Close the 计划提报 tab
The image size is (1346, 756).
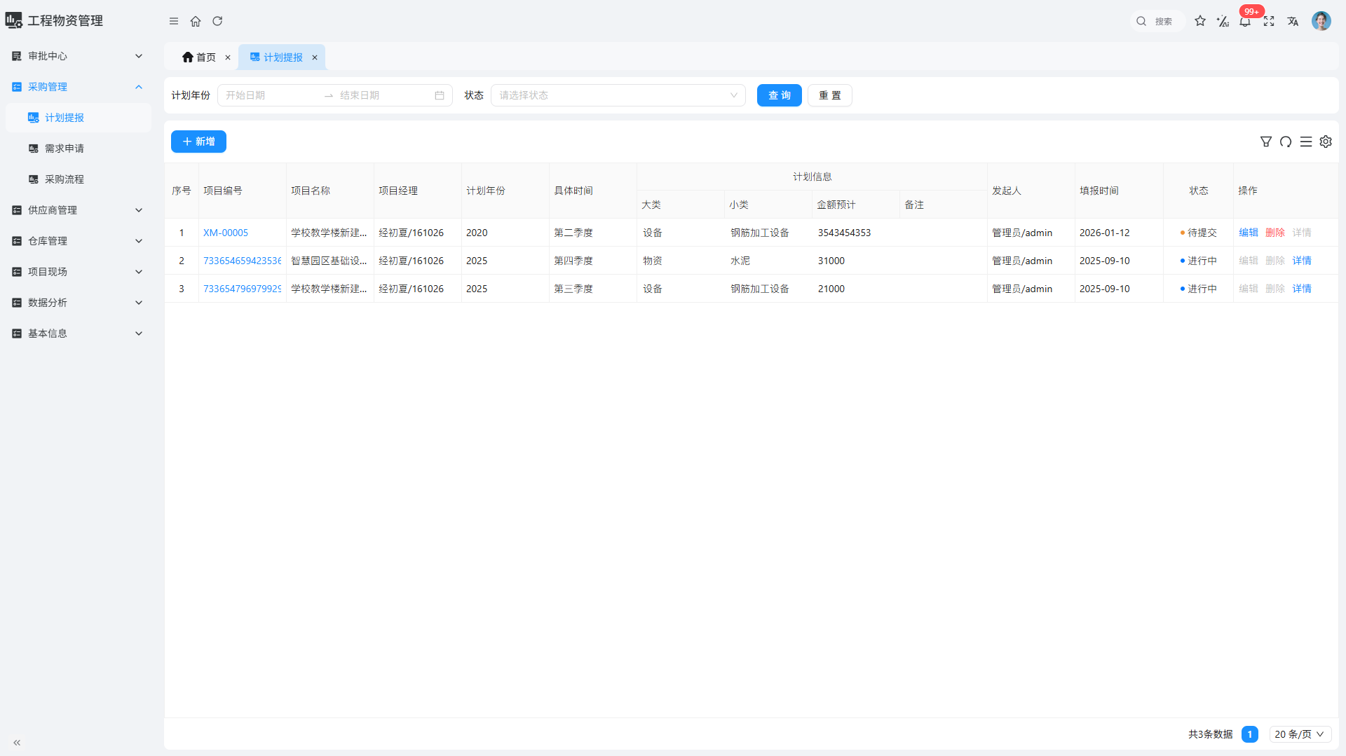pyautogui.click(x=315, y=57)
